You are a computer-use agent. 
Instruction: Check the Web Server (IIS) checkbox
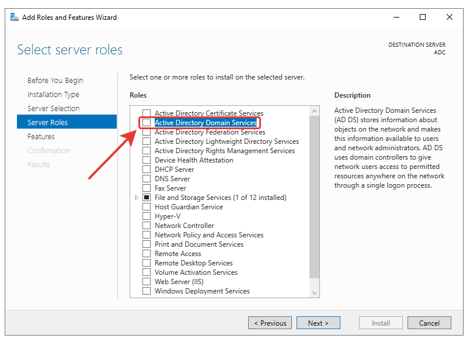pyautogui.click(x=147, y=282)
